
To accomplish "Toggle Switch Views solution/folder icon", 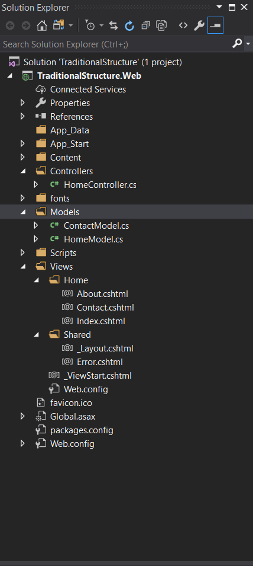I will point(59,25).
